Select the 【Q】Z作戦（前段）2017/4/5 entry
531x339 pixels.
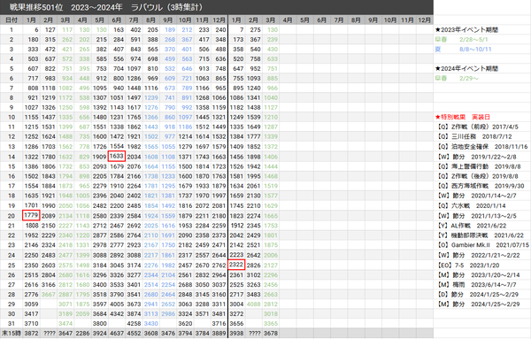click(x=478, y=127)
